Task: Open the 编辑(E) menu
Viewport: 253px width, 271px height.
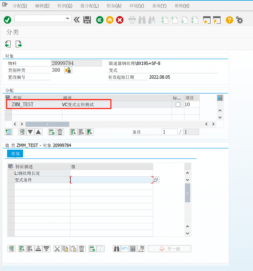Action: [x=42, y=6]
